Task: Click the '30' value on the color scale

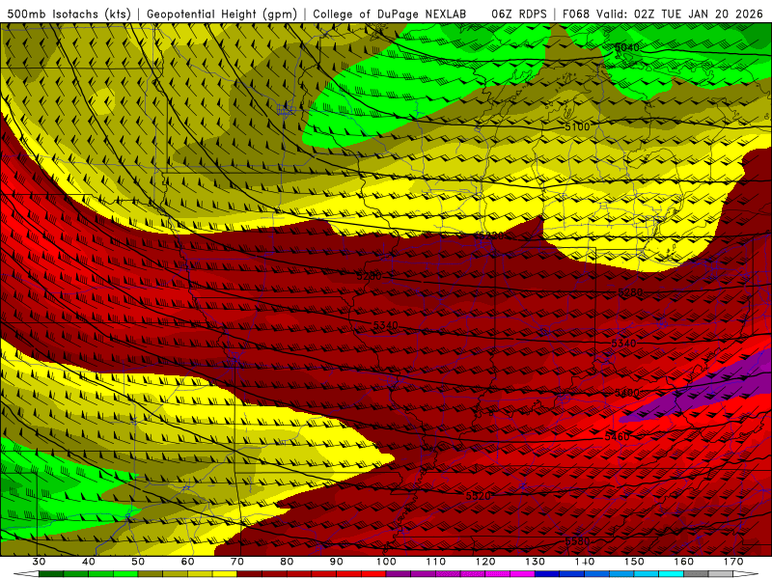Action: coord(39,562)
